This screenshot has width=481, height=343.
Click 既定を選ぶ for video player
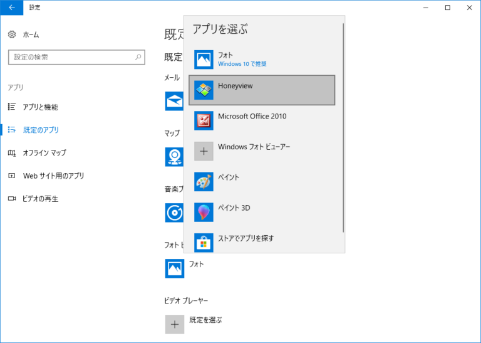[175, 324]
